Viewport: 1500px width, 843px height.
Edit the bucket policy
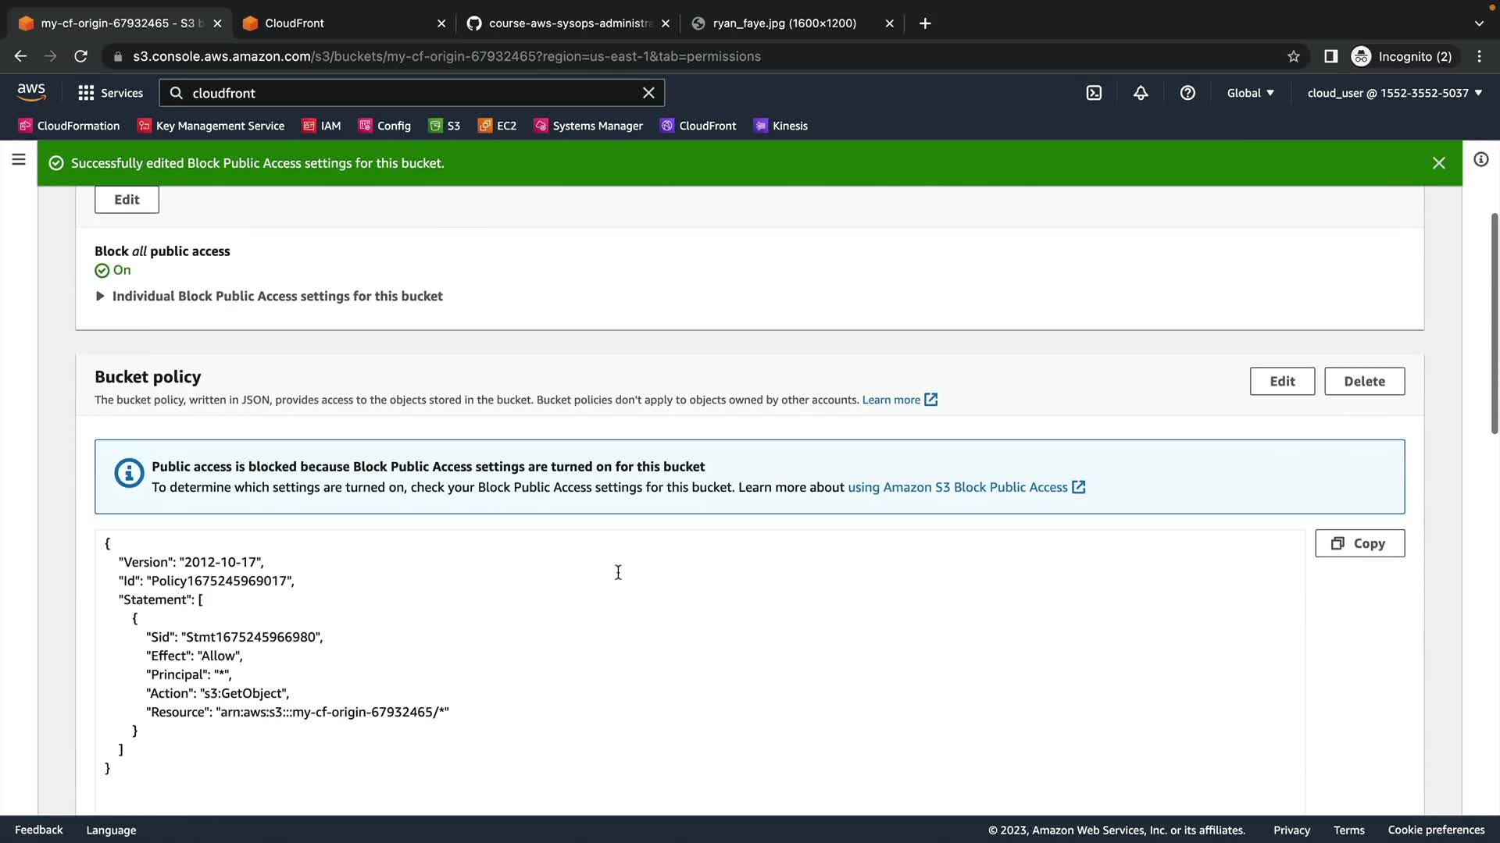tap(1282, 381)
